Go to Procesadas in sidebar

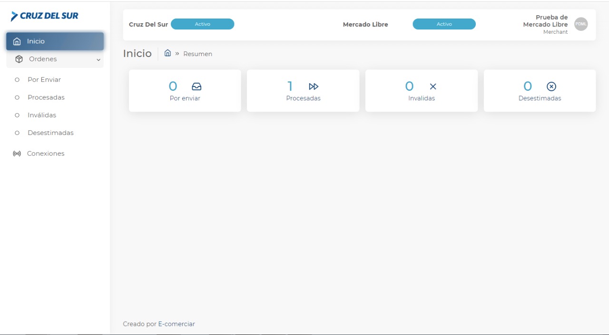point(46,97)
